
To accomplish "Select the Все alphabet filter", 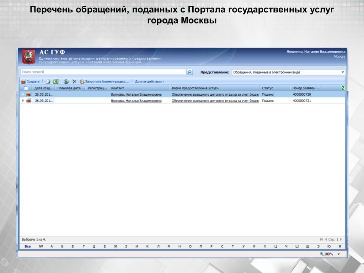I will tap(28, 246).
